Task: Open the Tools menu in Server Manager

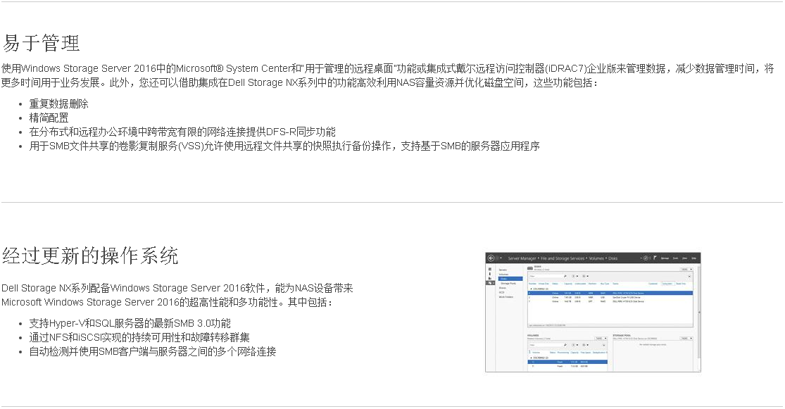Action: [675, 258]
